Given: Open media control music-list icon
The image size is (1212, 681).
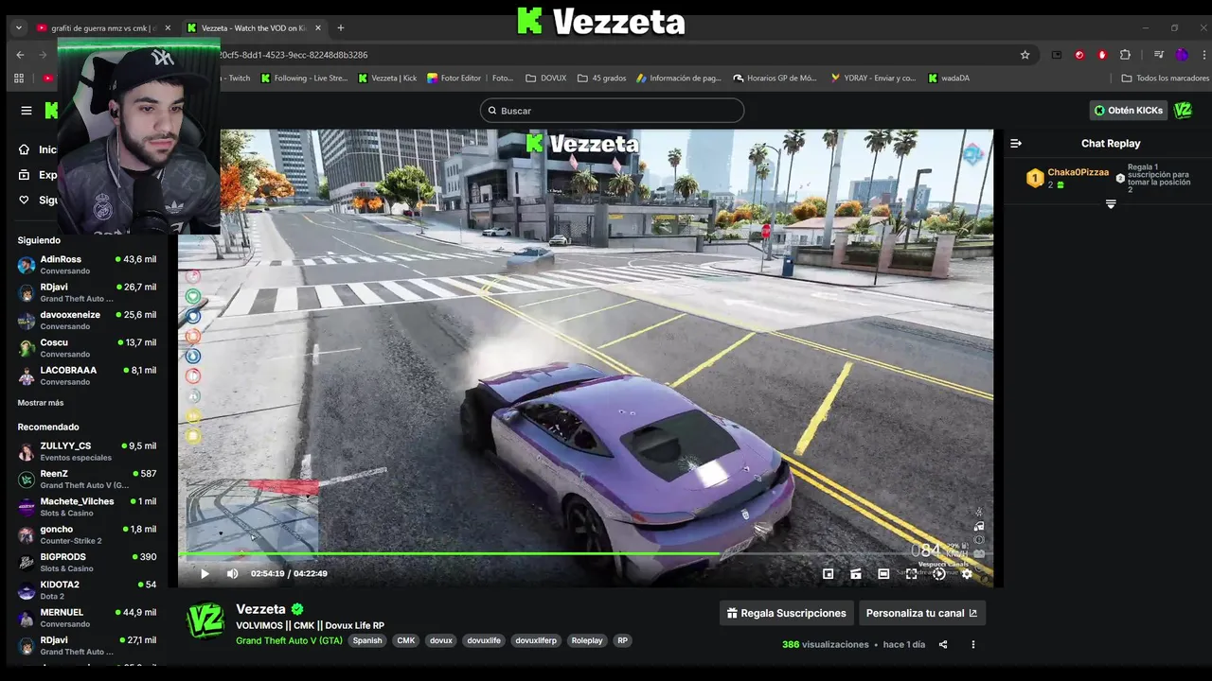Looking at the screenshot, I should coord(1158,55).
